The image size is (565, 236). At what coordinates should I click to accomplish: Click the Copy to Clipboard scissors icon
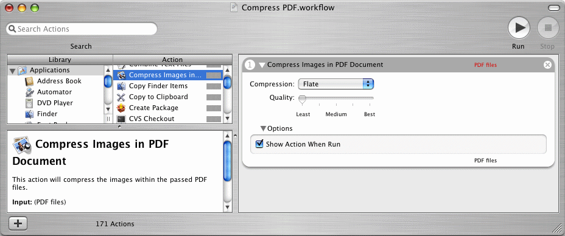(121, 97)
